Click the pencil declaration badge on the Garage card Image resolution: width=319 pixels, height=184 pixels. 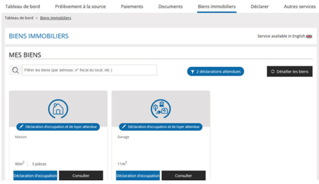click(x=161, y=127)
